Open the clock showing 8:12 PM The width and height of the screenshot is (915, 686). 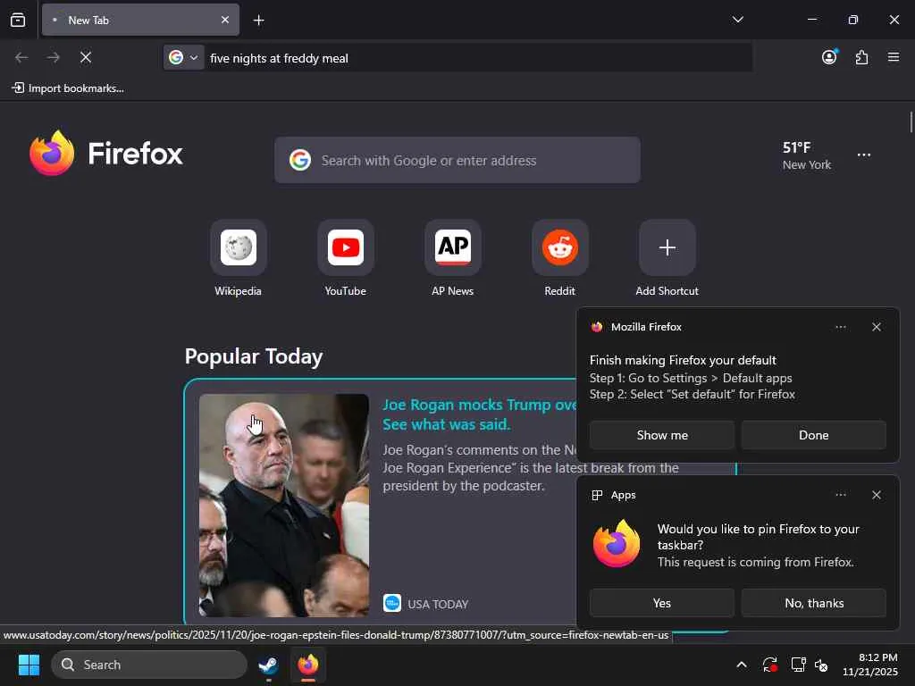[869, 665]
